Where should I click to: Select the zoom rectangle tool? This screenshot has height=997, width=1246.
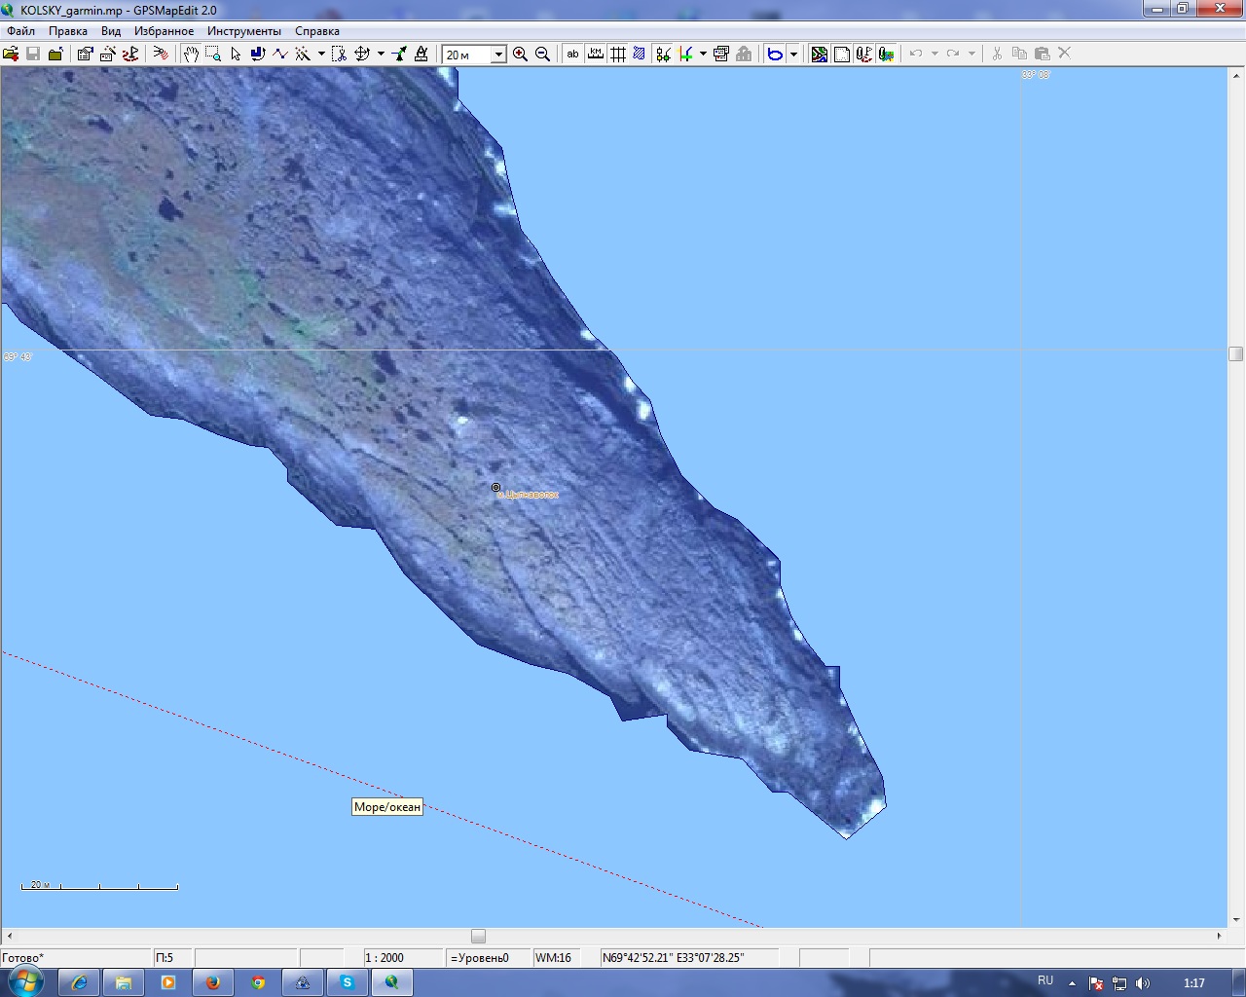coord(213,55)
